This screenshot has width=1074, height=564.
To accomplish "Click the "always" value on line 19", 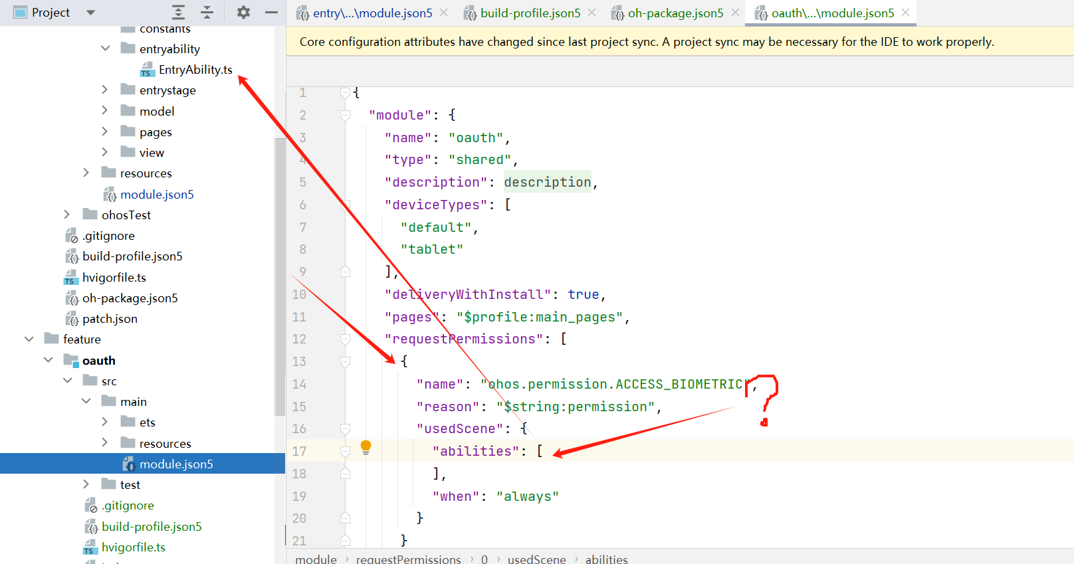I will (x=527, y=496).
